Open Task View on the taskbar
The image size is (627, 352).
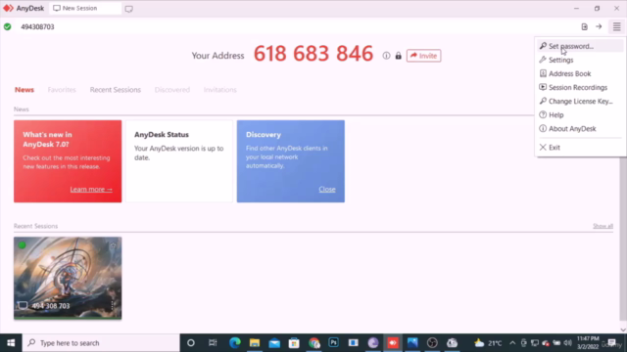tap(213, 343)
